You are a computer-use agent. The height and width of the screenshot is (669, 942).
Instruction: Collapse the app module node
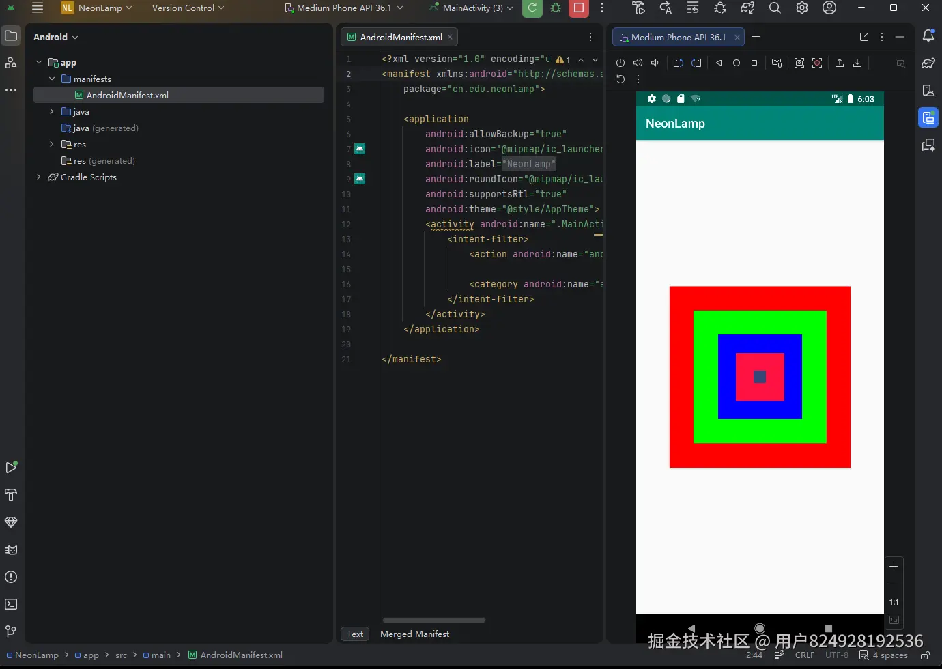(x=39, y=62)
